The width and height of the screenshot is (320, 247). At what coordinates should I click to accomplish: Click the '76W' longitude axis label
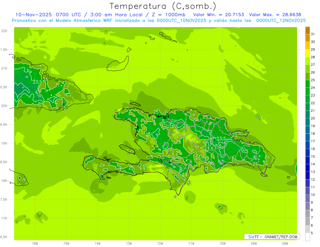pyautogui.click(x=35, y=244)
